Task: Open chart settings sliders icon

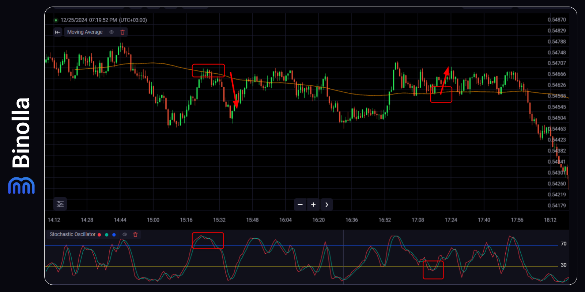Action: point(60,204)
